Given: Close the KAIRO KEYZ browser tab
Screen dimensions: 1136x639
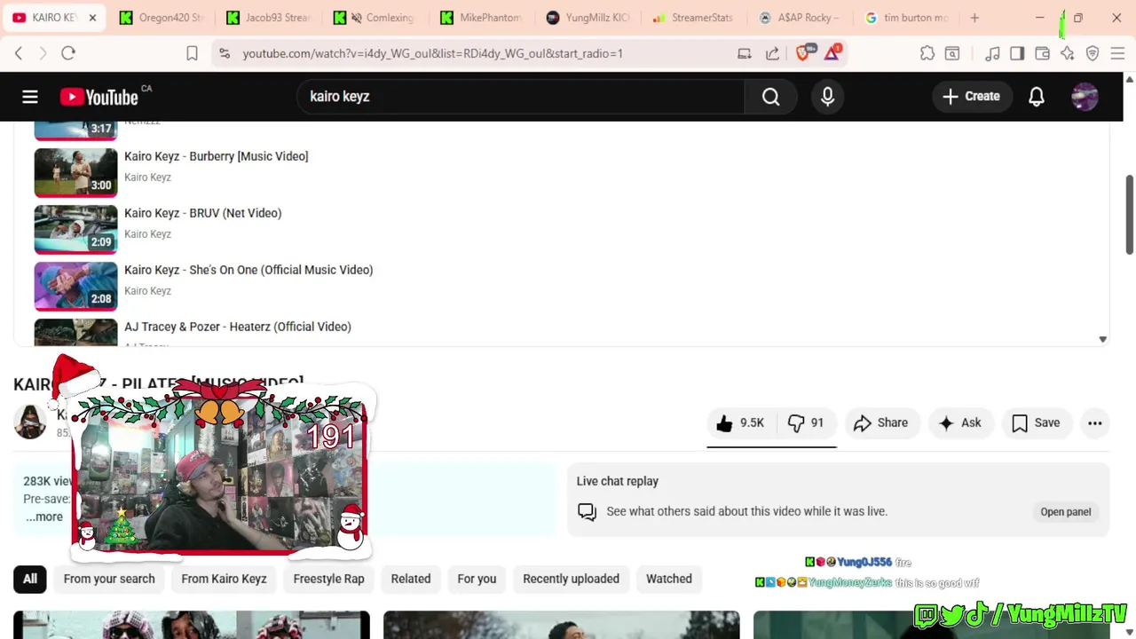Looking at the screenshot, I should click(92, 18).
